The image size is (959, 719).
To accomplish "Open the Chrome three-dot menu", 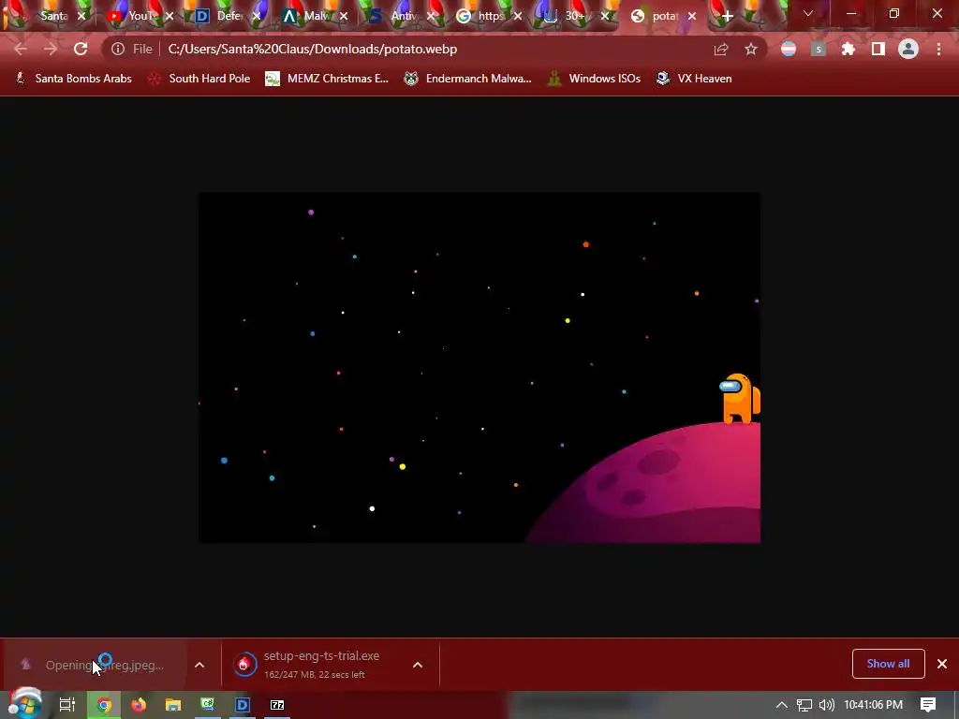I will point(938,49).
